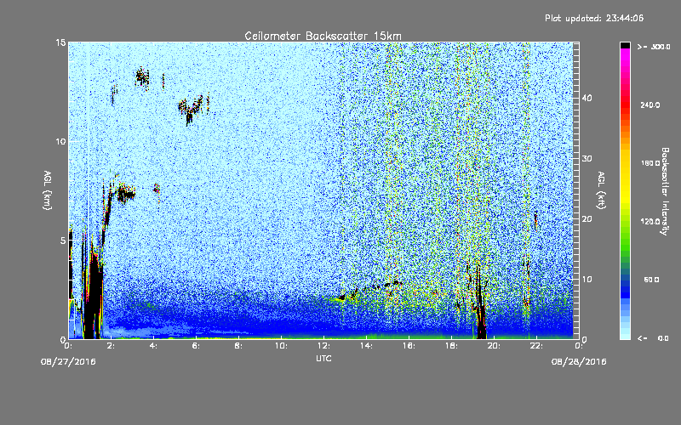Click the "Backscatter Intensity" colorbar label
681x425 pixels.
(x=665, y=191)
